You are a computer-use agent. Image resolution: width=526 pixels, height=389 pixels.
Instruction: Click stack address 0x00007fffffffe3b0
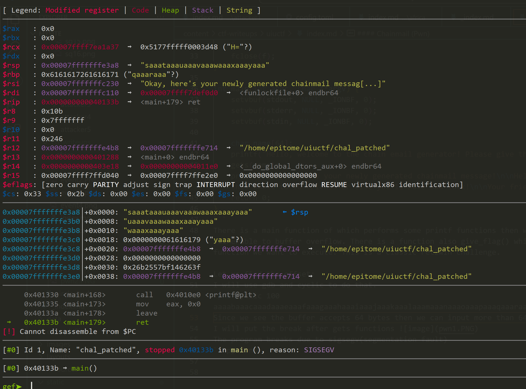click(41, 221)
